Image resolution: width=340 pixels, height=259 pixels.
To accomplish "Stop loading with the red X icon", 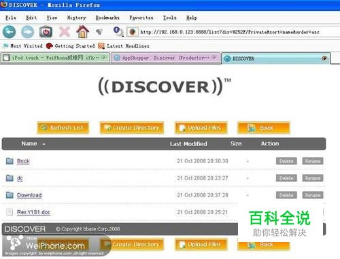I will (x=65, y=32).
